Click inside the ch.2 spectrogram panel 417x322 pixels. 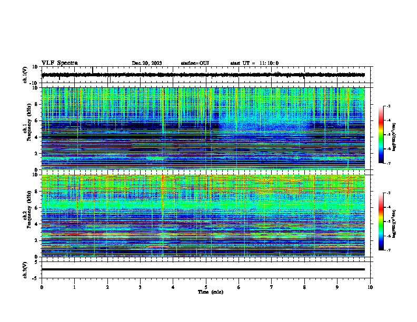[203, 216]
